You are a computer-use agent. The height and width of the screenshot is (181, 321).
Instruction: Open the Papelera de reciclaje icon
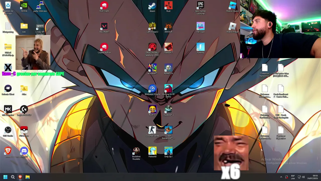[8, 8]
